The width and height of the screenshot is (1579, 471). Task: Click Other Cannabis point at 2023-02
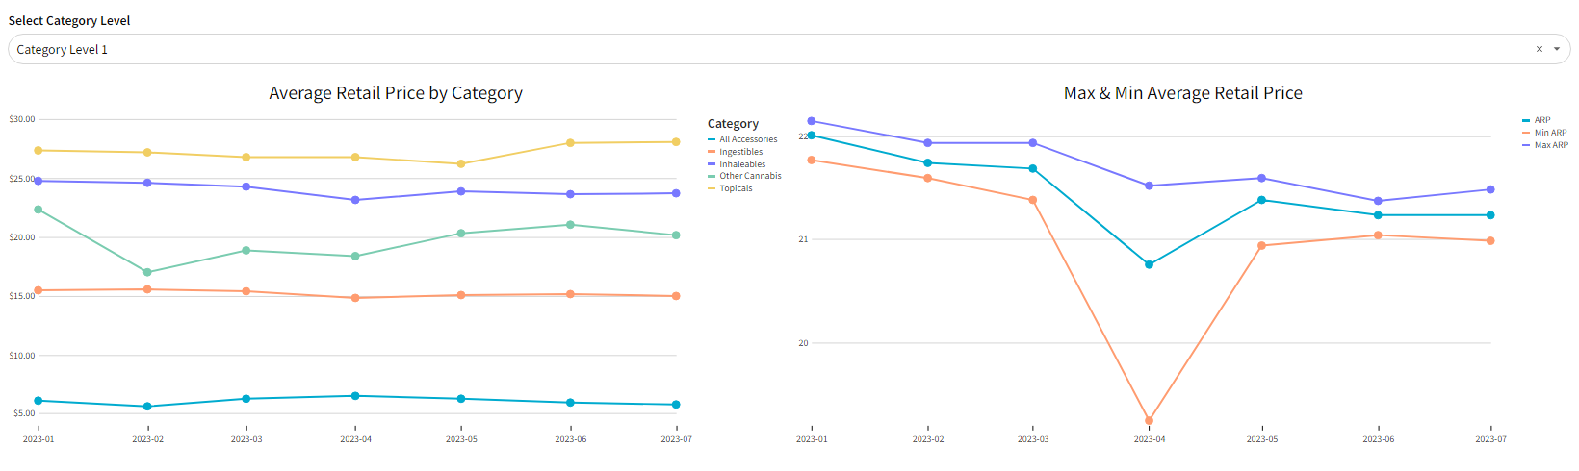(147, 272)
